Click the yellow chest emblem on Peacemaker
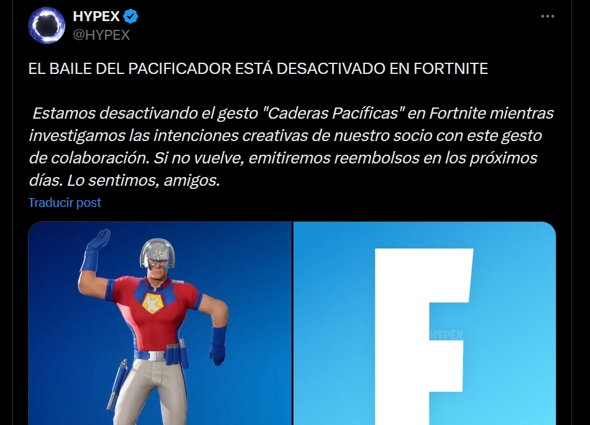 click(154, 303)
